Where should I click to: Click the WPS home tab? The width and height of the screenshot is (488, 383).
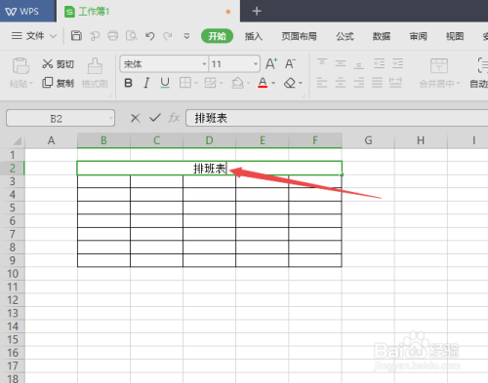pos(28,11)
